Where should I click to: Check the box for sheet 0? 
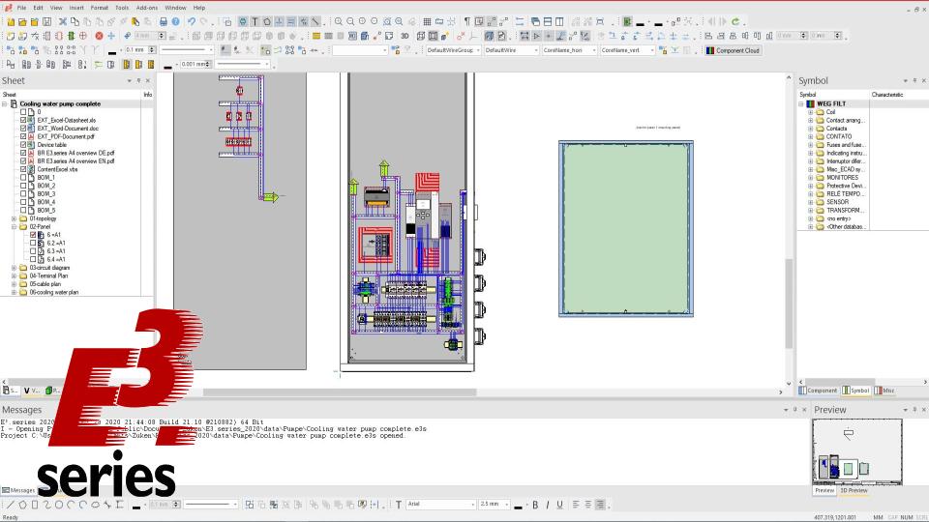click(23, 112)
